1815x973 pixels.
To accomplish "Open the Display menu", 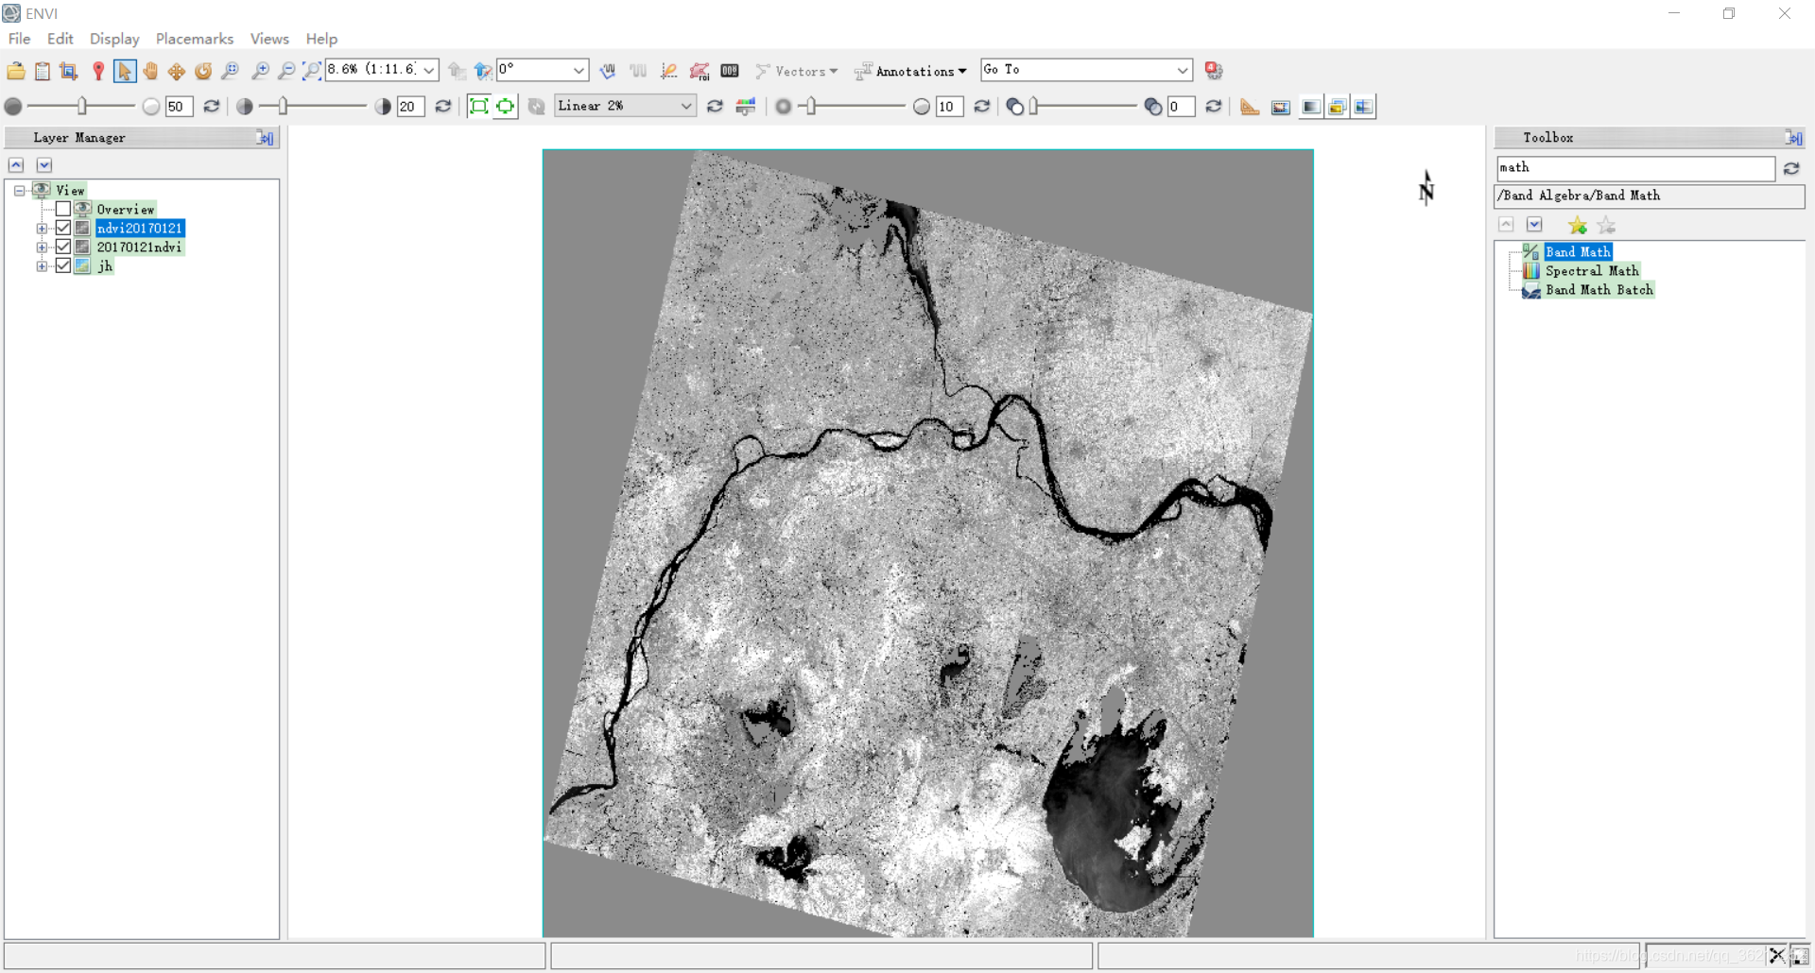I will pos(113,39).
